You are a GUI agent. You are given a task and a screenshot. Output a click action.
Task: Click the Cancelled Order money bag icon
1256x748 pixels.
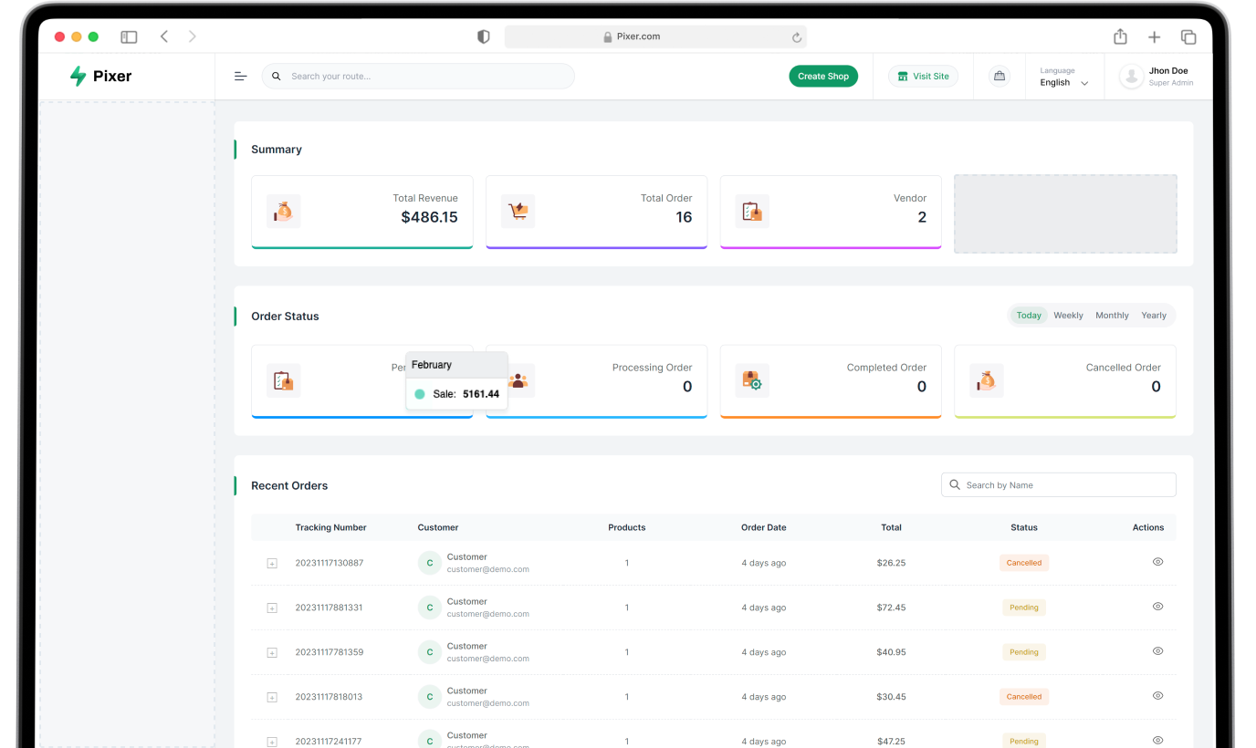987,380
